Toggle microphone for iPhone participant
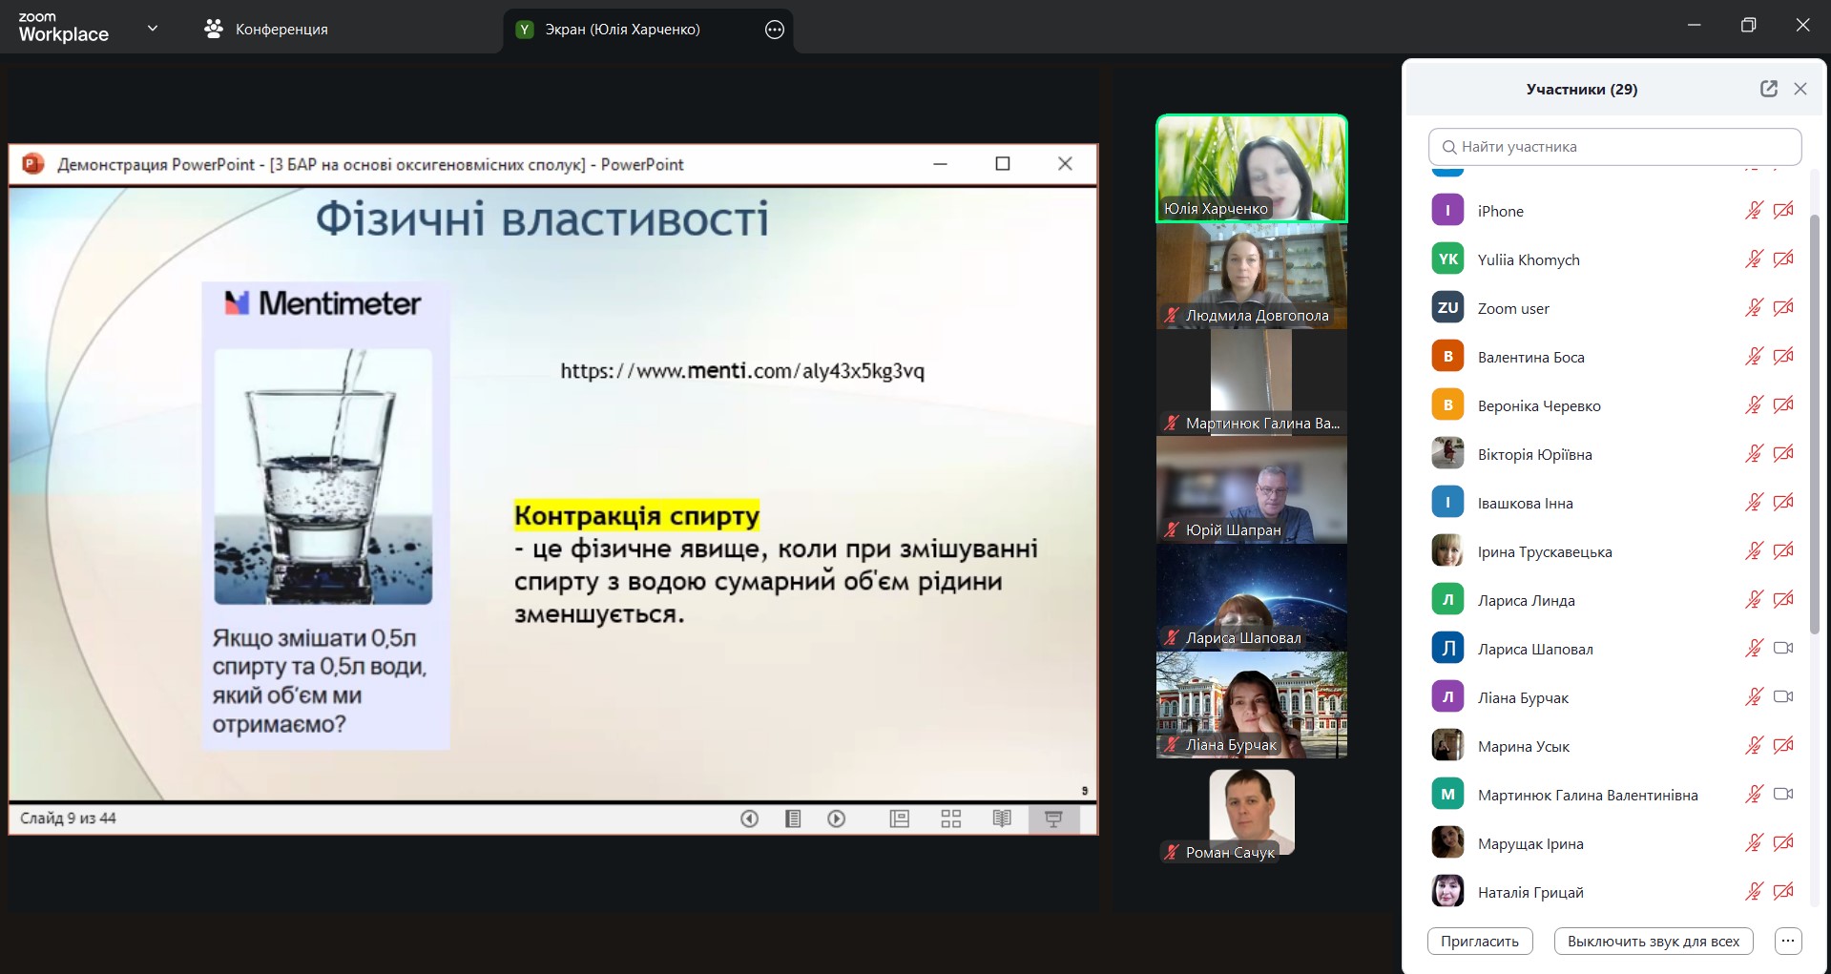 [x=1754, y=211]
